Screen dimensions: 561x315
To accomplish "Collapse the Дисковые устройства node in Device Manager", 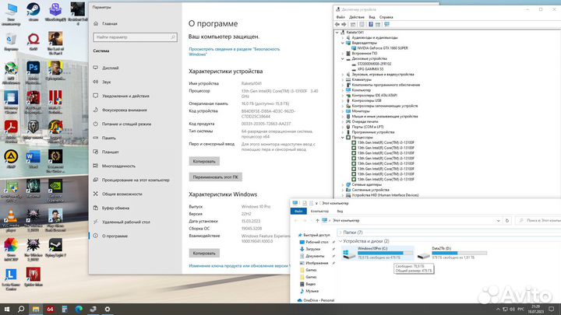I will (342, 58).
